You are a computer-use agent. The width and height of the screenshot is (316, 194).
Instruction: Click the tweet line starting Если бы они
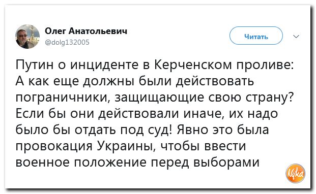point(147,114)
